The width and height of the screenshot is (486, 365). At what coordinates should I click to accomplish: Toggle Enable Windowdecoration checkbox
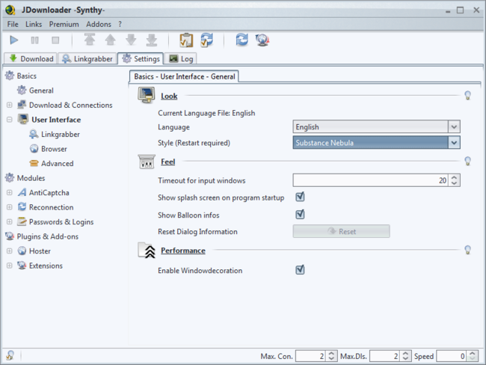[300, 270]
